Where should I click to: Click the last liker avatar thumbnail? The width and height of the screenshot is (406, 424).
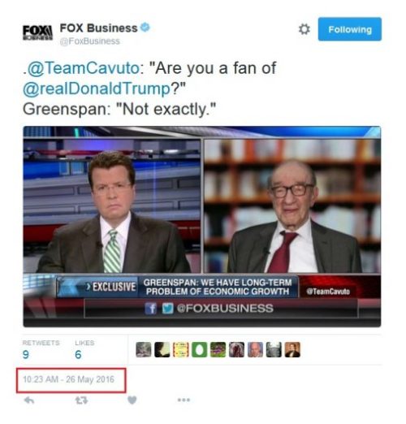tap(292, 349)
